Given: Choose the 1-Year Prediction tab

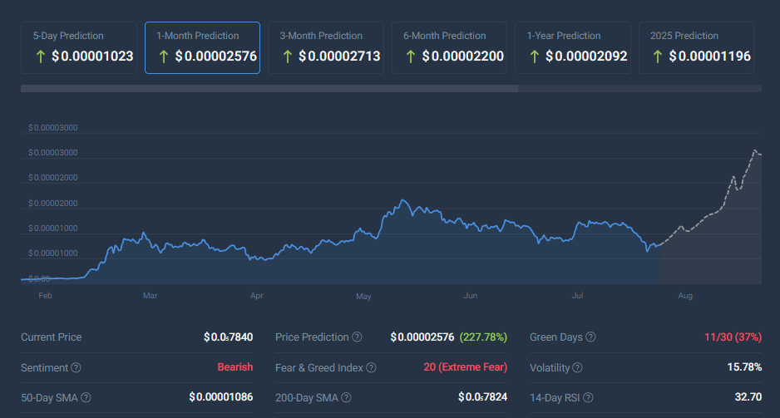Looking at the screenshot, I should click(573, 47).
